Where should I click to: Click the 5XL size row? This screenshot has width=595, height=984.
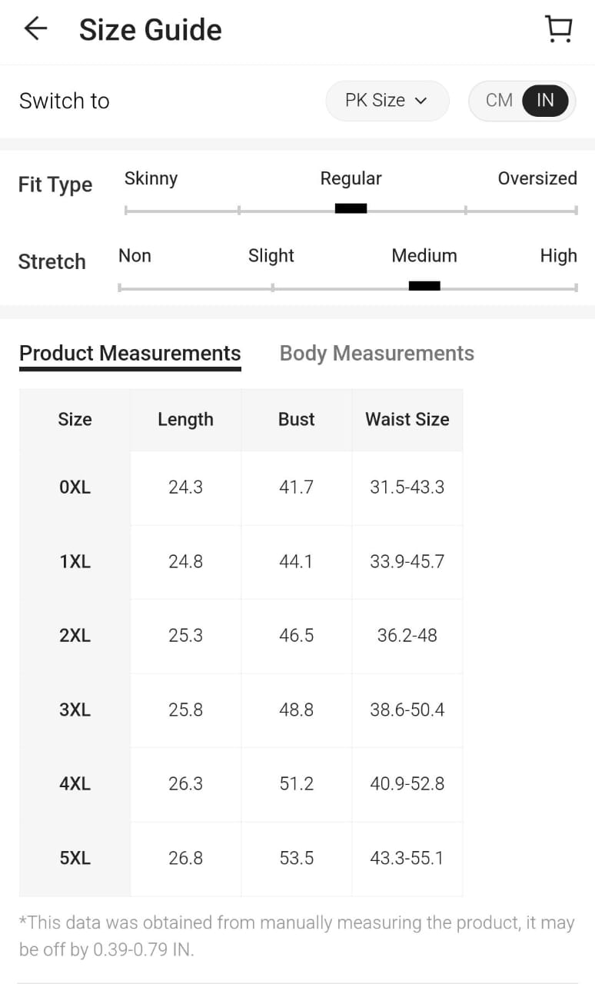(75, 858)
